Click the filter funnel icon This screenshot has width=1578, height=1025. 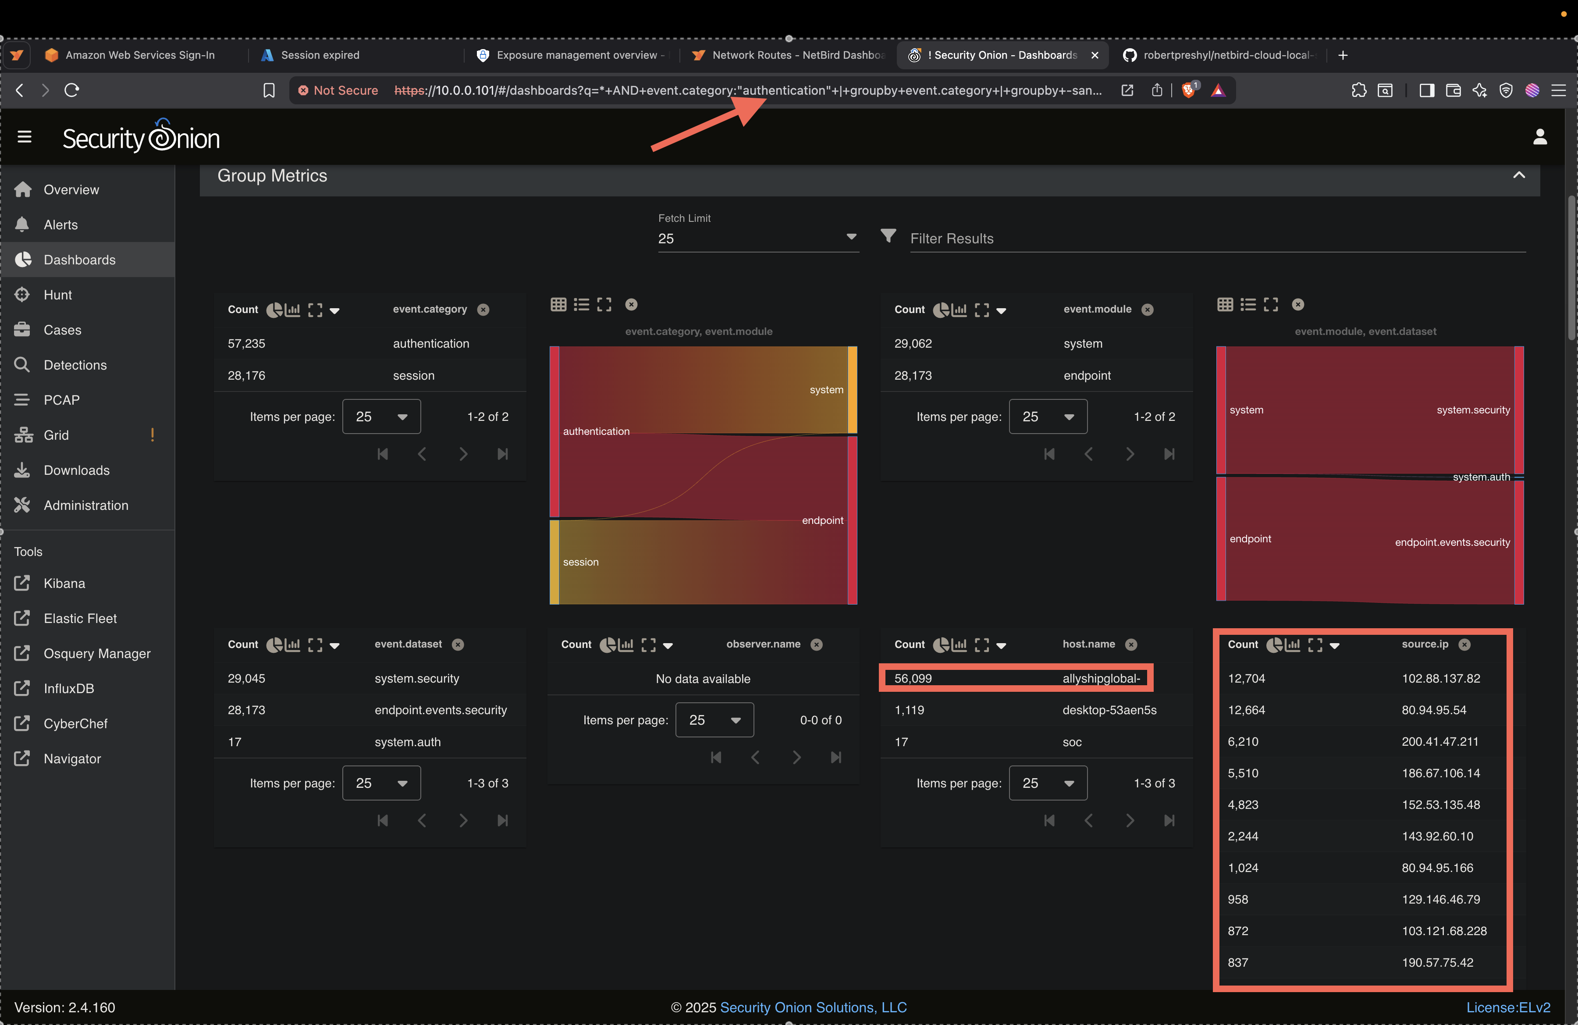click(889, 236)
